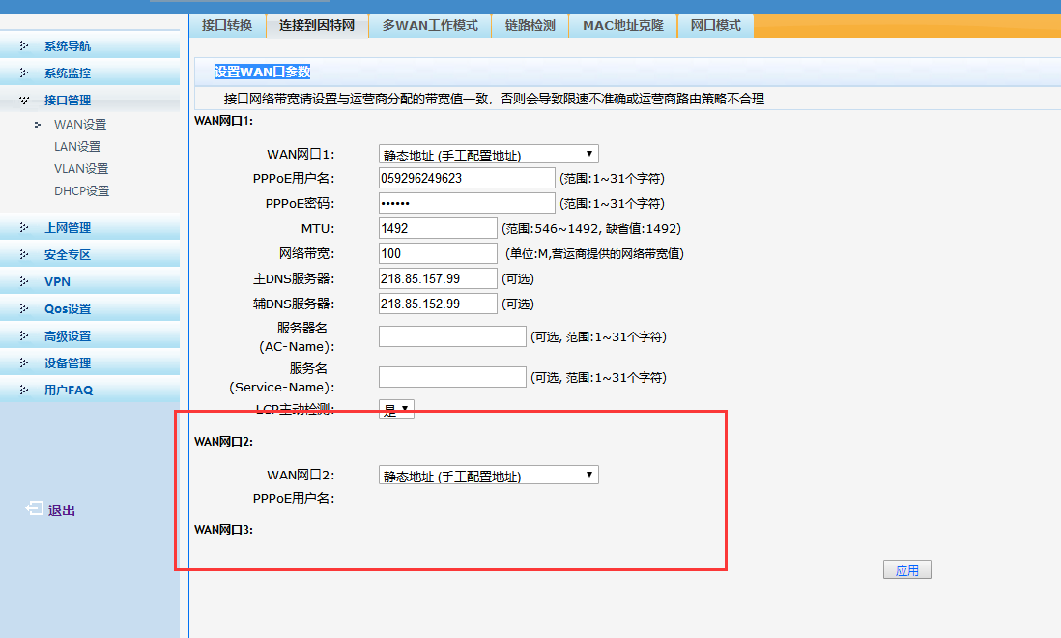Click the WAN网口3: section label

224,529
